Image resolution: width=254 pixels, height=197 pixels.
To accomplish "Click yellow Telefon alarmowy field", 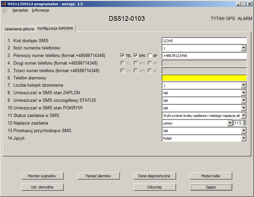I will tap(204, 78).
